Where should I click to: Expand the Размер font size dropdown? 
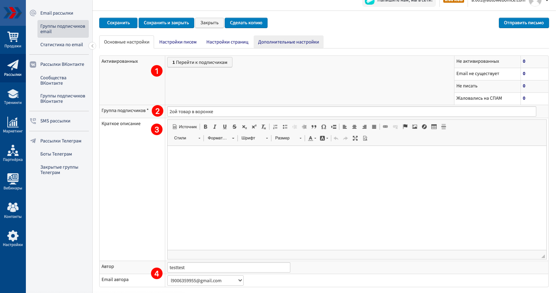tap(288, 138)
